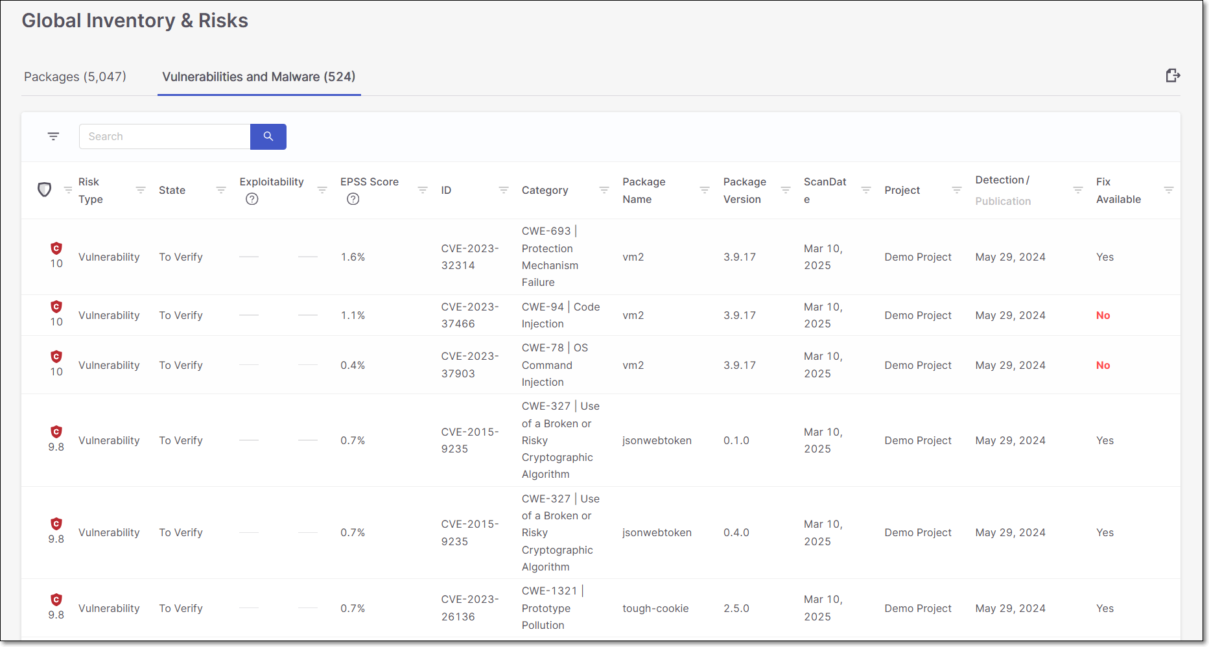The height and width of the screenshot is (647, 1209).
Task: Click Yes fix value for tough-cookie row
Action: (x=1105, y=608)
